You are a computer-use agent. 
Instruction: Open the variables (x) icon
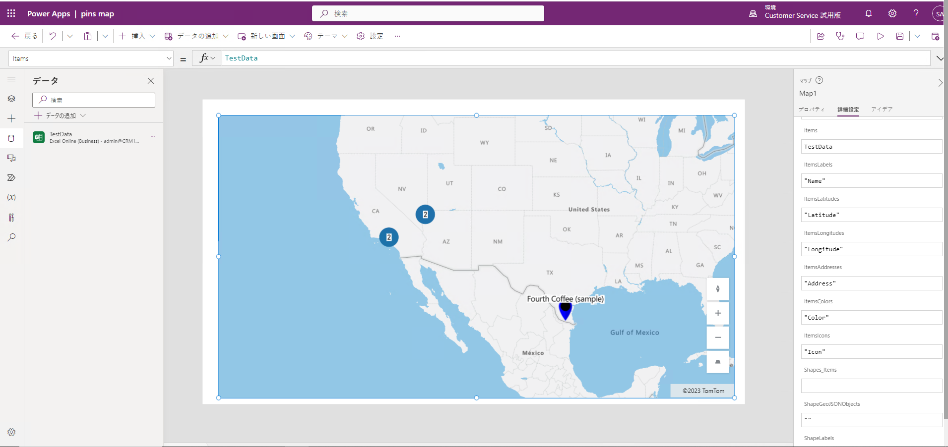[x=11, y=197]
